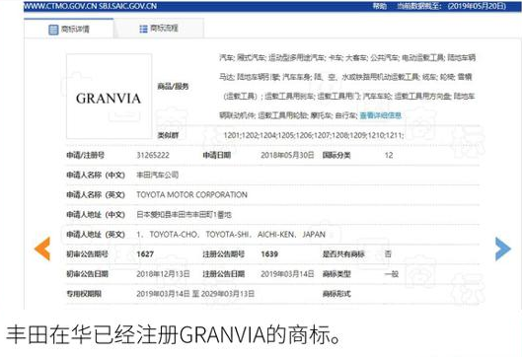
Task: Click the 商标详情 tab document icon
Action: point(53,30)
